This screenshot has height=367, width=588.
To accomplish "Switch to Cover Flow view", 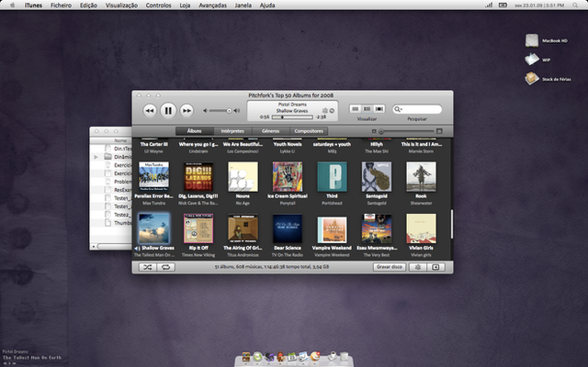I will click(x=379, y=109).
